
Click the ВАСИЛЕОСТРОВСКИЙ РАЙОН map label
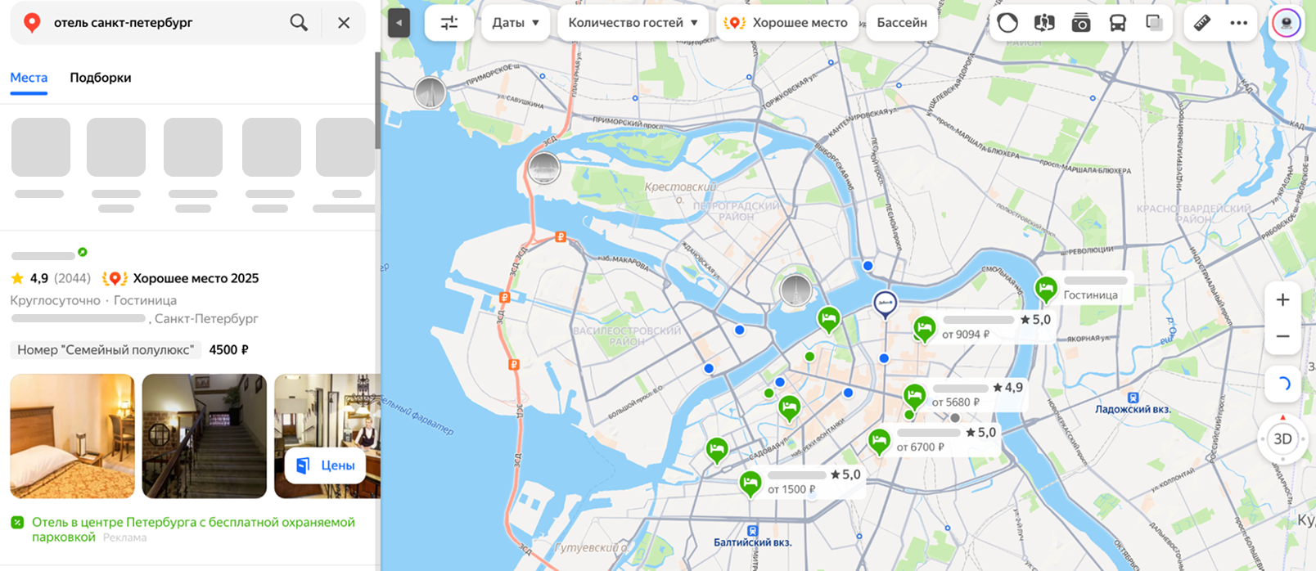coord(627,335)
